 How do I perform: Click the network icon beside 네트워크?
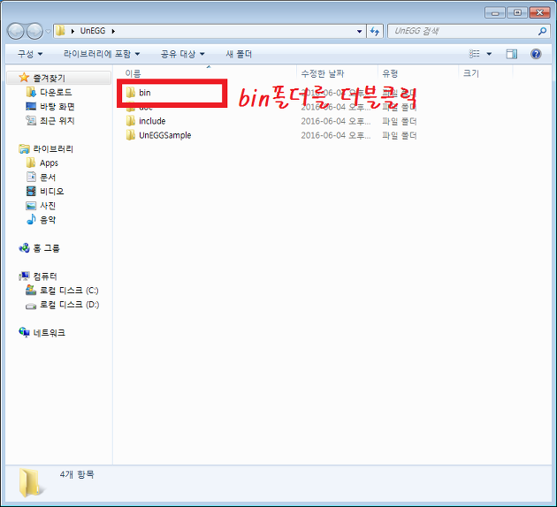[x=24, y=332]
